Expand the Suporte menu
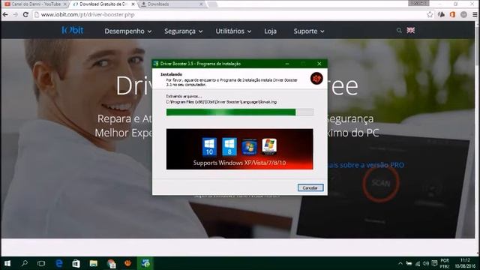This screenshot has height=270, width=480. tap(309, 31)
